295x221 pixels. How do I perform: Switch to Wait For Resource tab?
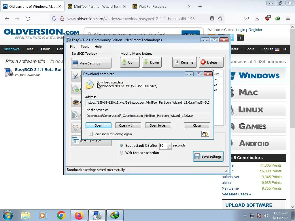162,7
